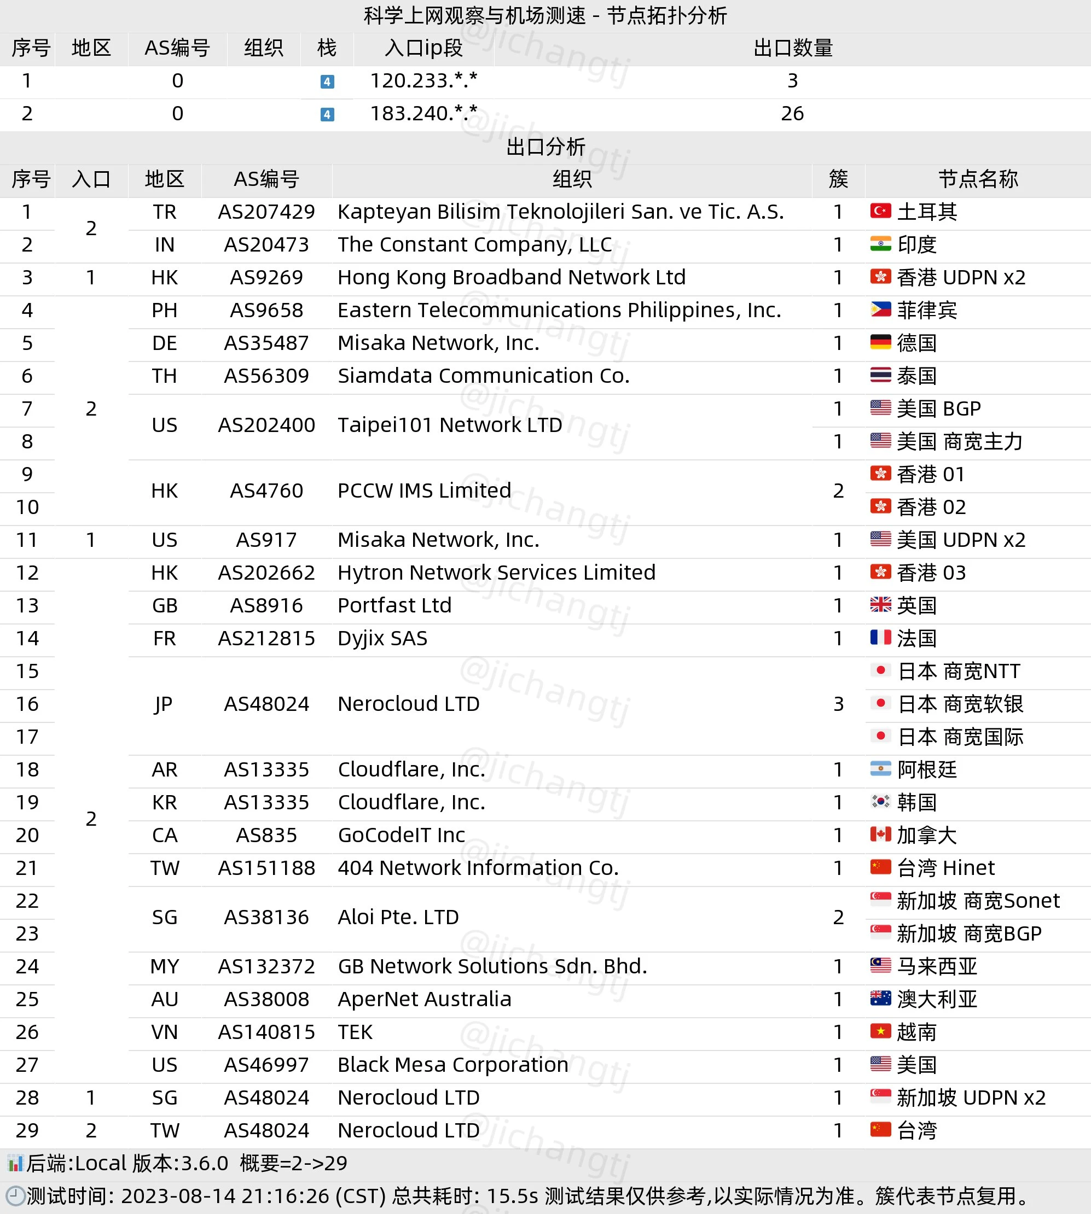Click the US flag beside 美国 UDPN x2

(x=880, y=539)
